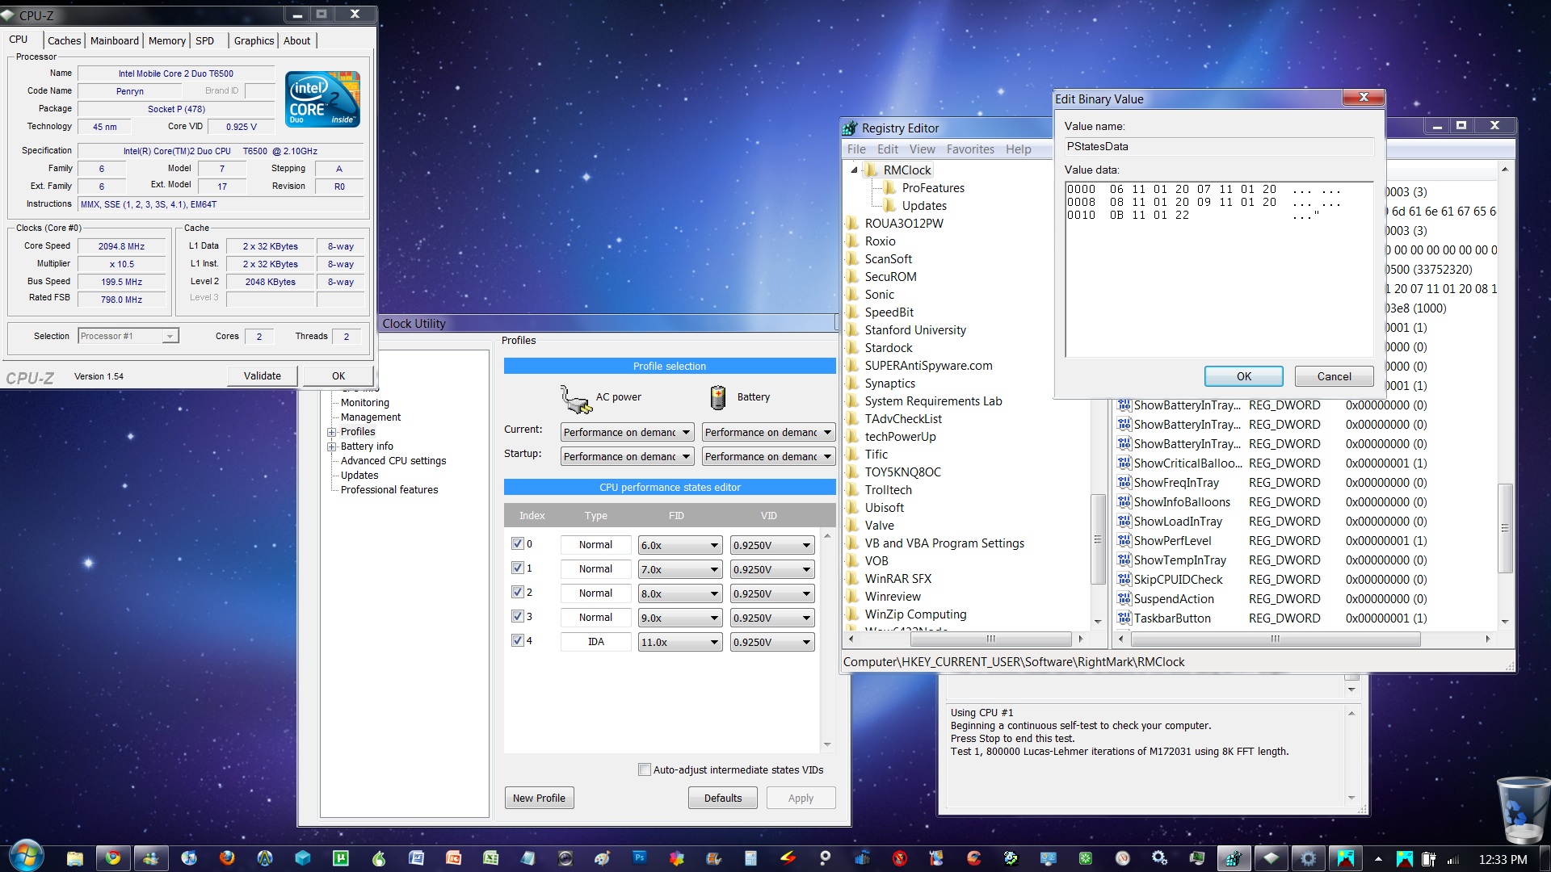Uncheck P-state index 0 checkbox
Screen dimensions: 1551x872
pos(518,544)
